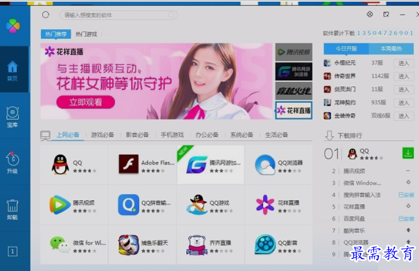
Task: Click the status arrow for 微信 Windows ranking row
Action: tap(408, 182)
